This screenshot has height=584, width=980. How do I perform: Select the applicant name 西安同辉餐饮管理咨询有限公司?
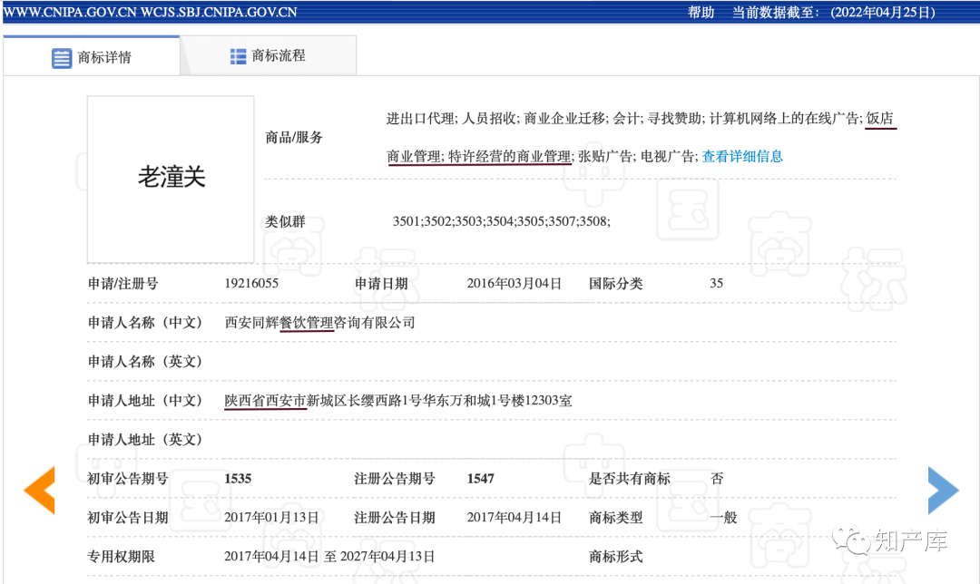(319, 322)
